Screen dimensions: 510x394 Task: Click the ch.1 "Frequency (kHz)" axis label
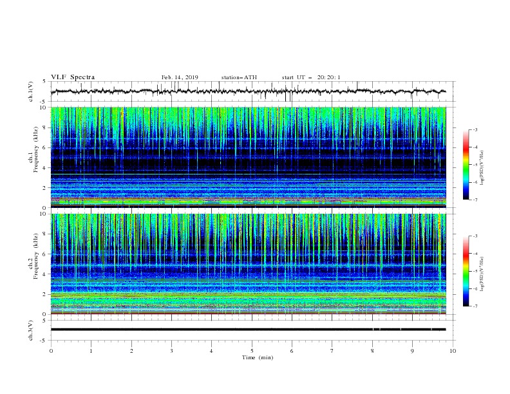(x=36, y=150)
